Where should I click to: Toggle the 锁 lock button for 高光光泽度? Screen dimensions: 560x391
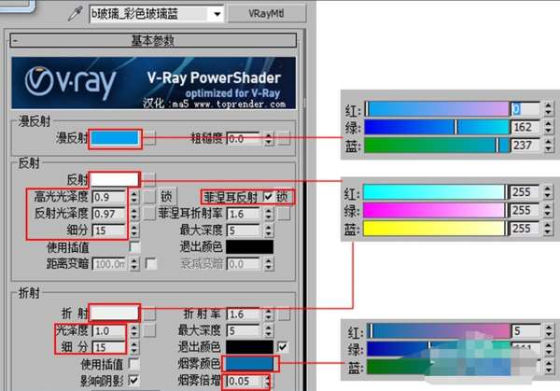tap(166, 196)
